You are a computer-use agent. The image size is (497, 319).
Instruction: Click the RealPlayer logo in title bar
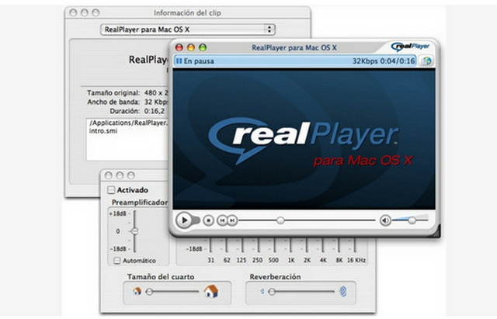point(410,47)
